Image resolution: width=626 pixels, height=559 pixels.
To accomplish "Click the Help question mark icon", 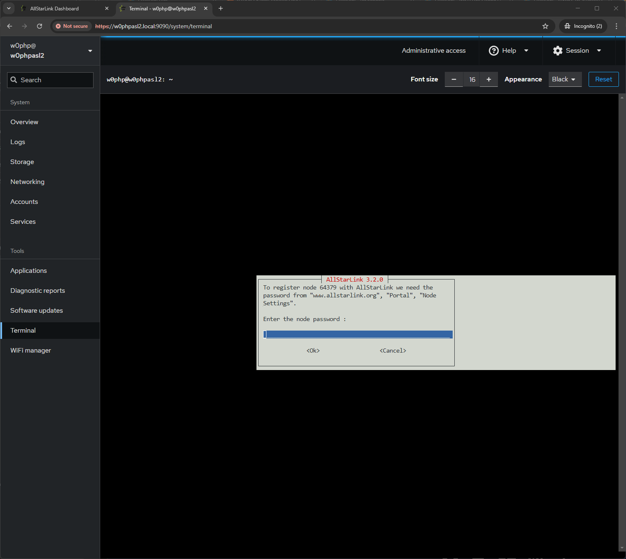I will pos(493,51).
